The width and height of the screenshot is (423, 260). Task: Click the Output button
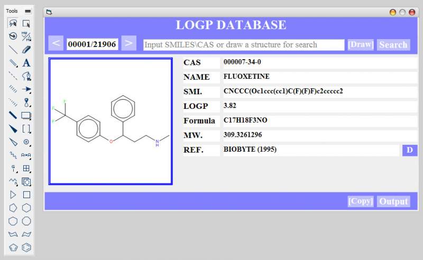[x=393, y=201]
